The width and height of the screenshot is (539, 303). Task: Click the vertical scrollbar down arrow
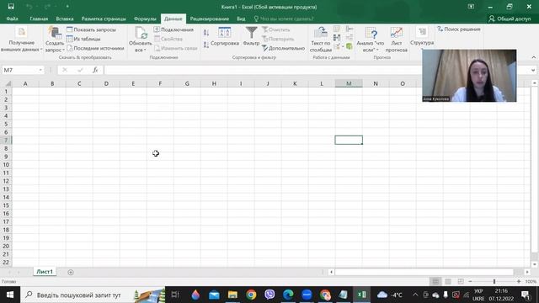534,264
